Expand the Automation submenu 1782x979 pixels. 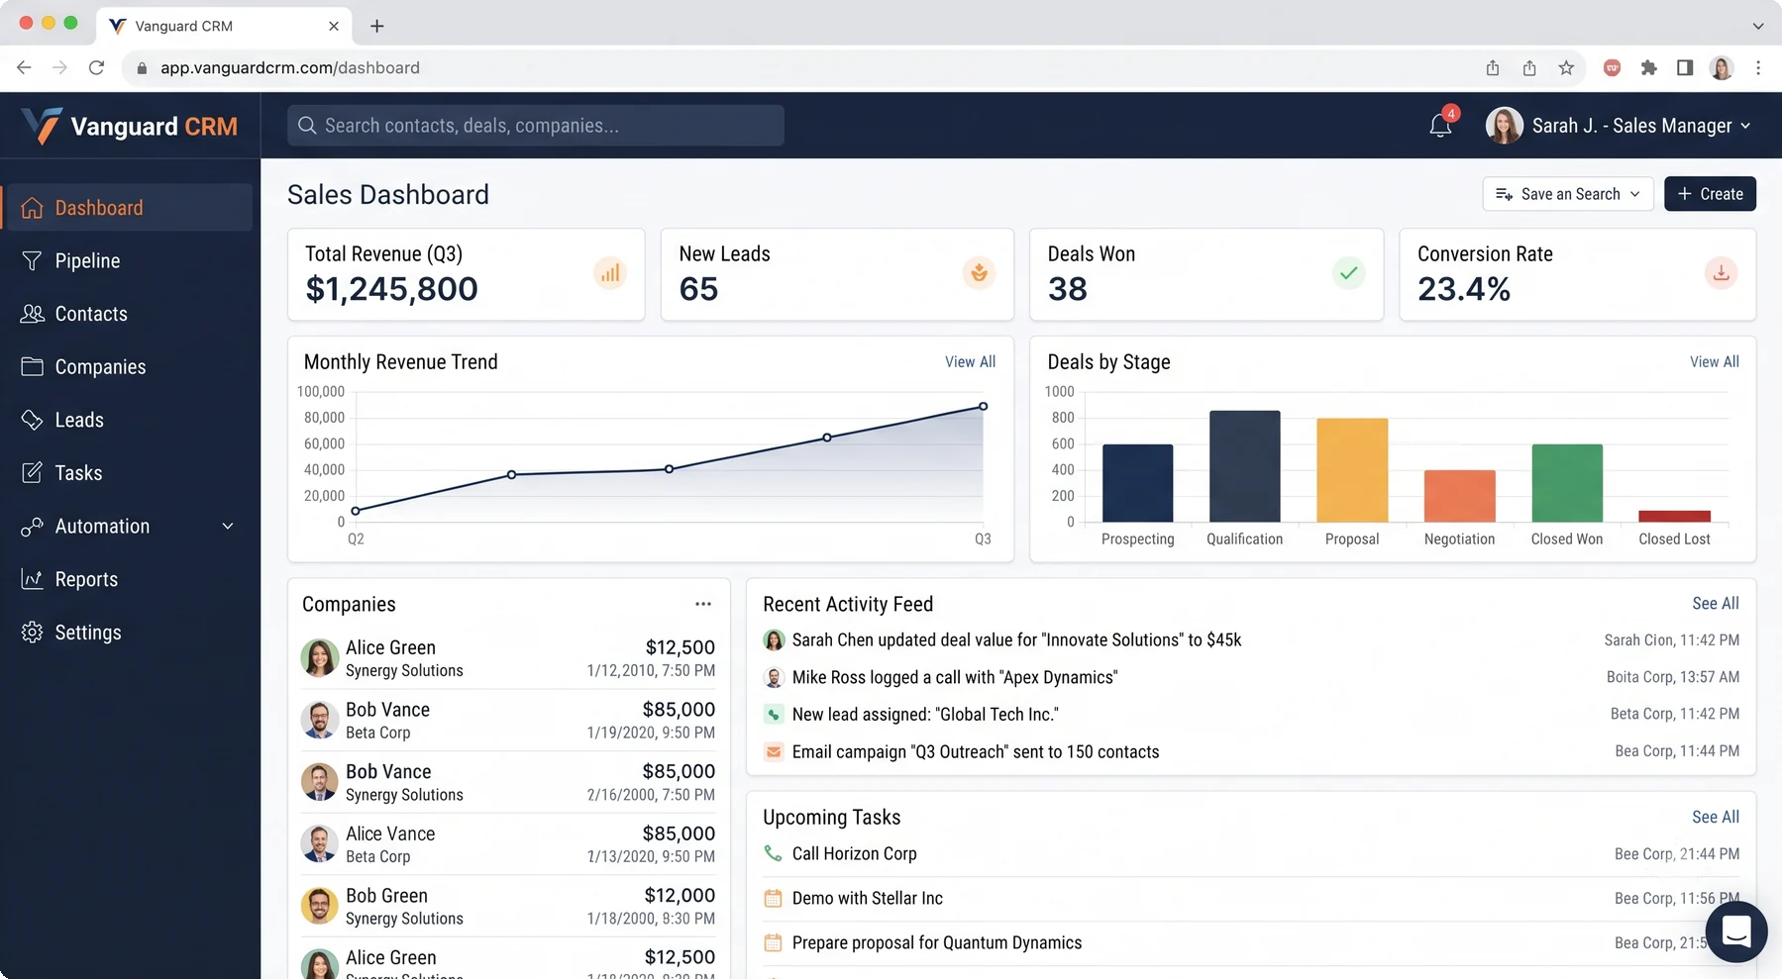click(228, 526)
